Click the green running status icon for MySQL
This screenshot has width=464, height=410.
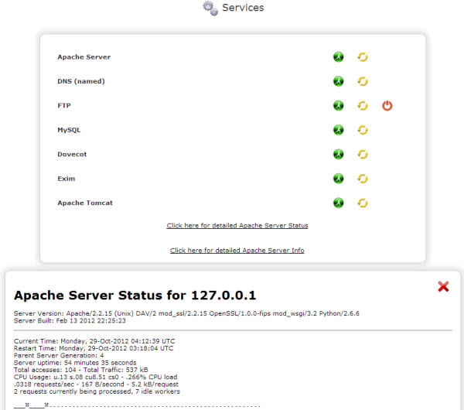point(338,130)
